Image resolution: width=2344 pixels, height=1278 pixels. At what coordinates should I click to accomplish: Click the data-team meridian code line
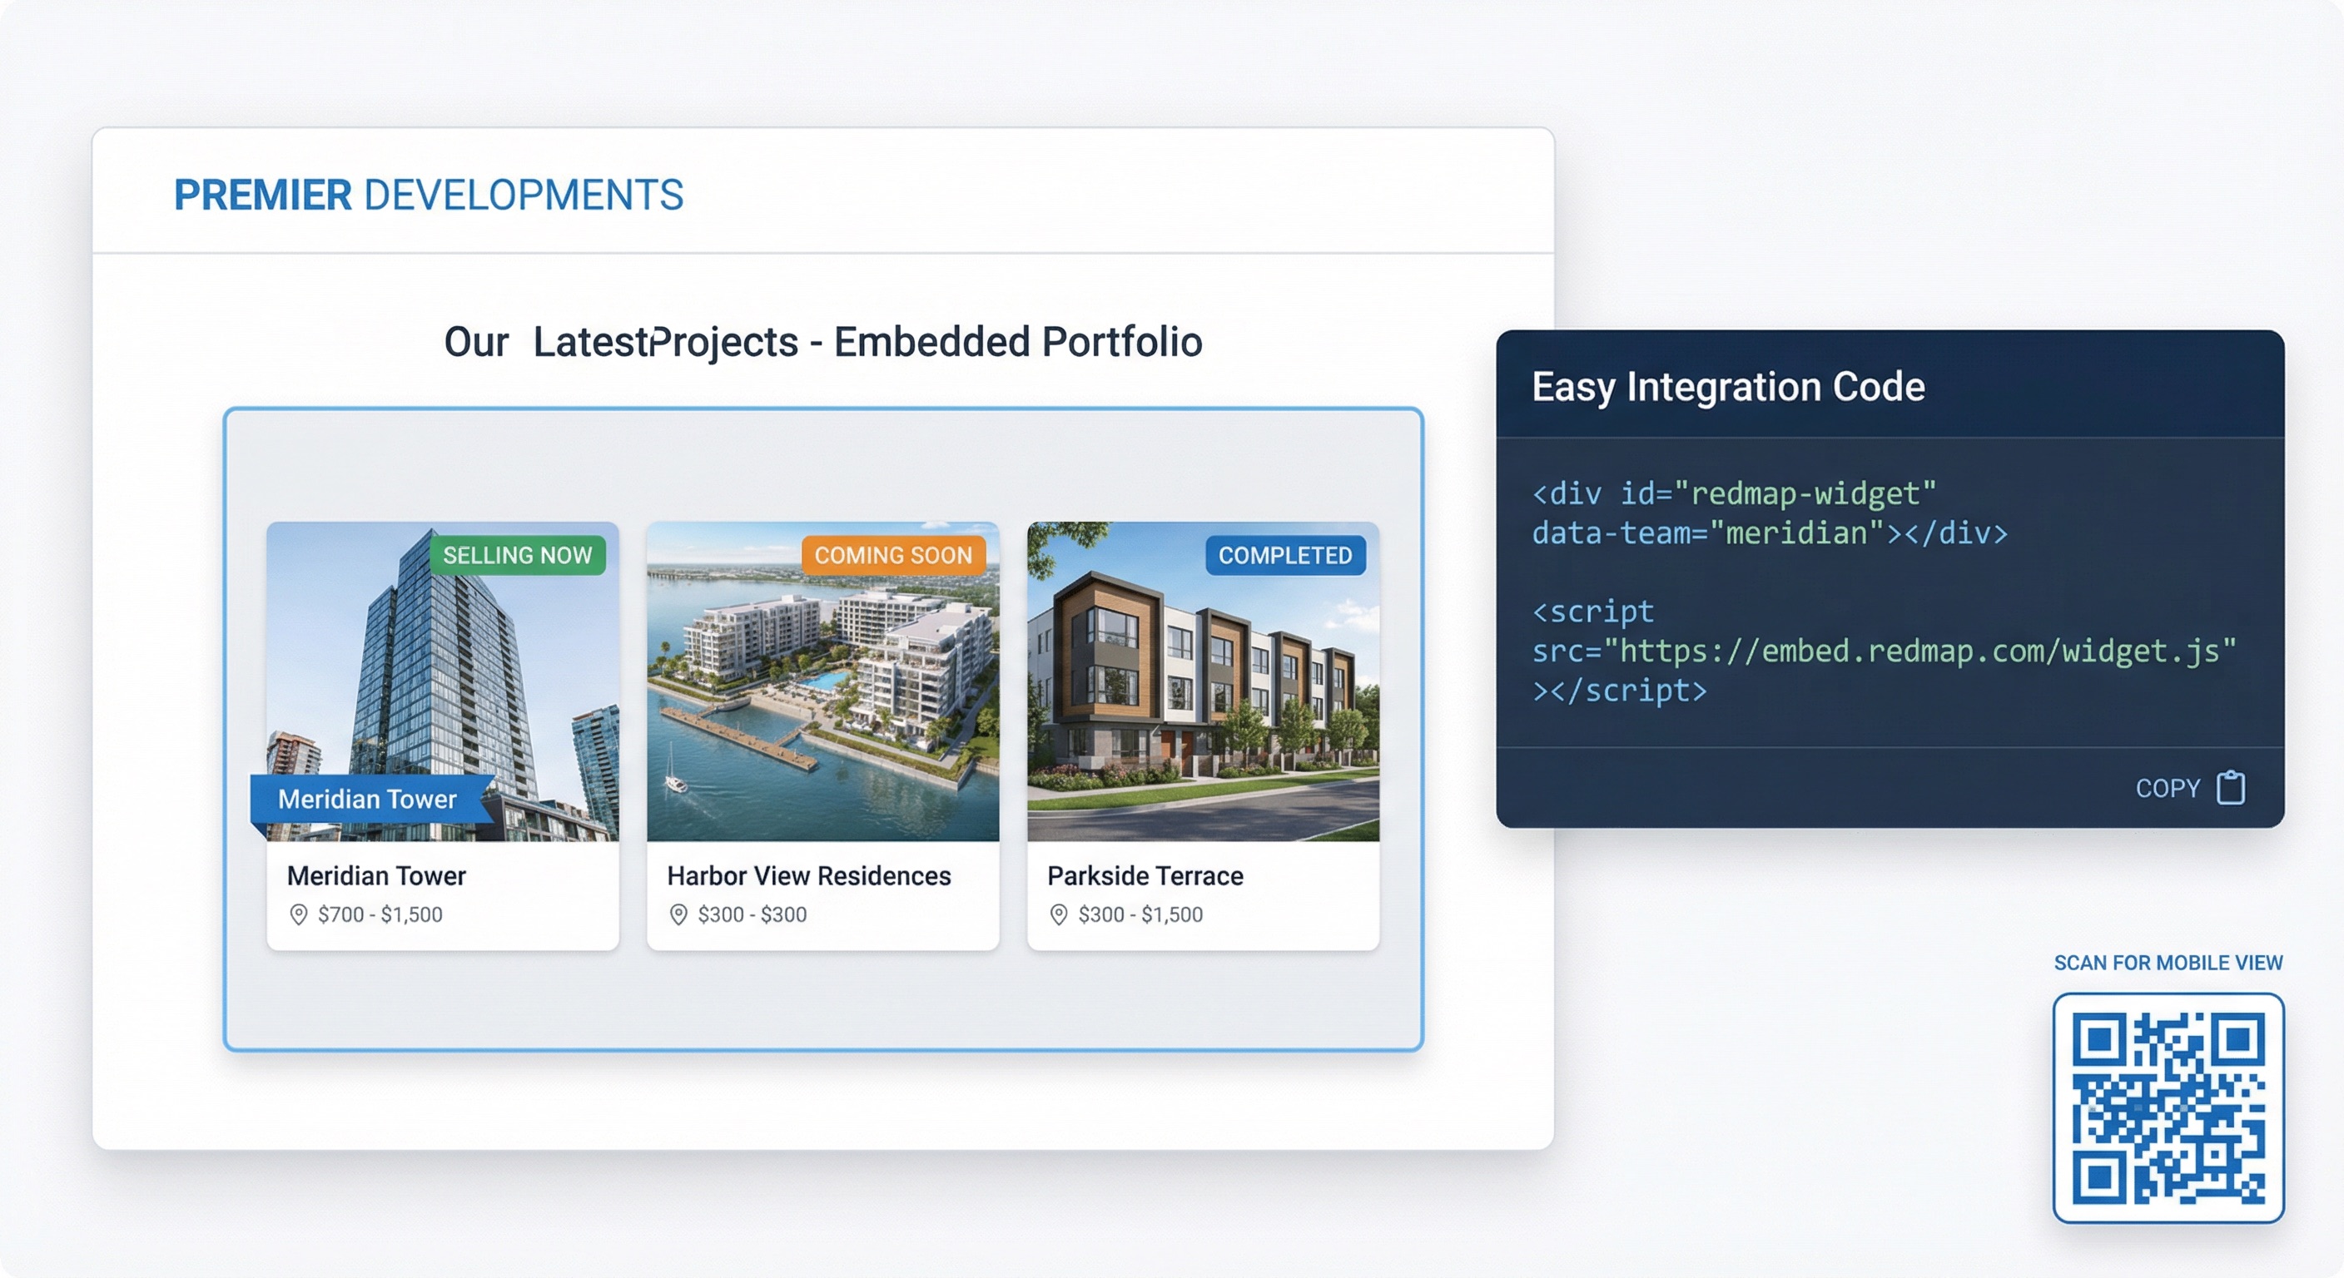click(x=1770, y=532)
